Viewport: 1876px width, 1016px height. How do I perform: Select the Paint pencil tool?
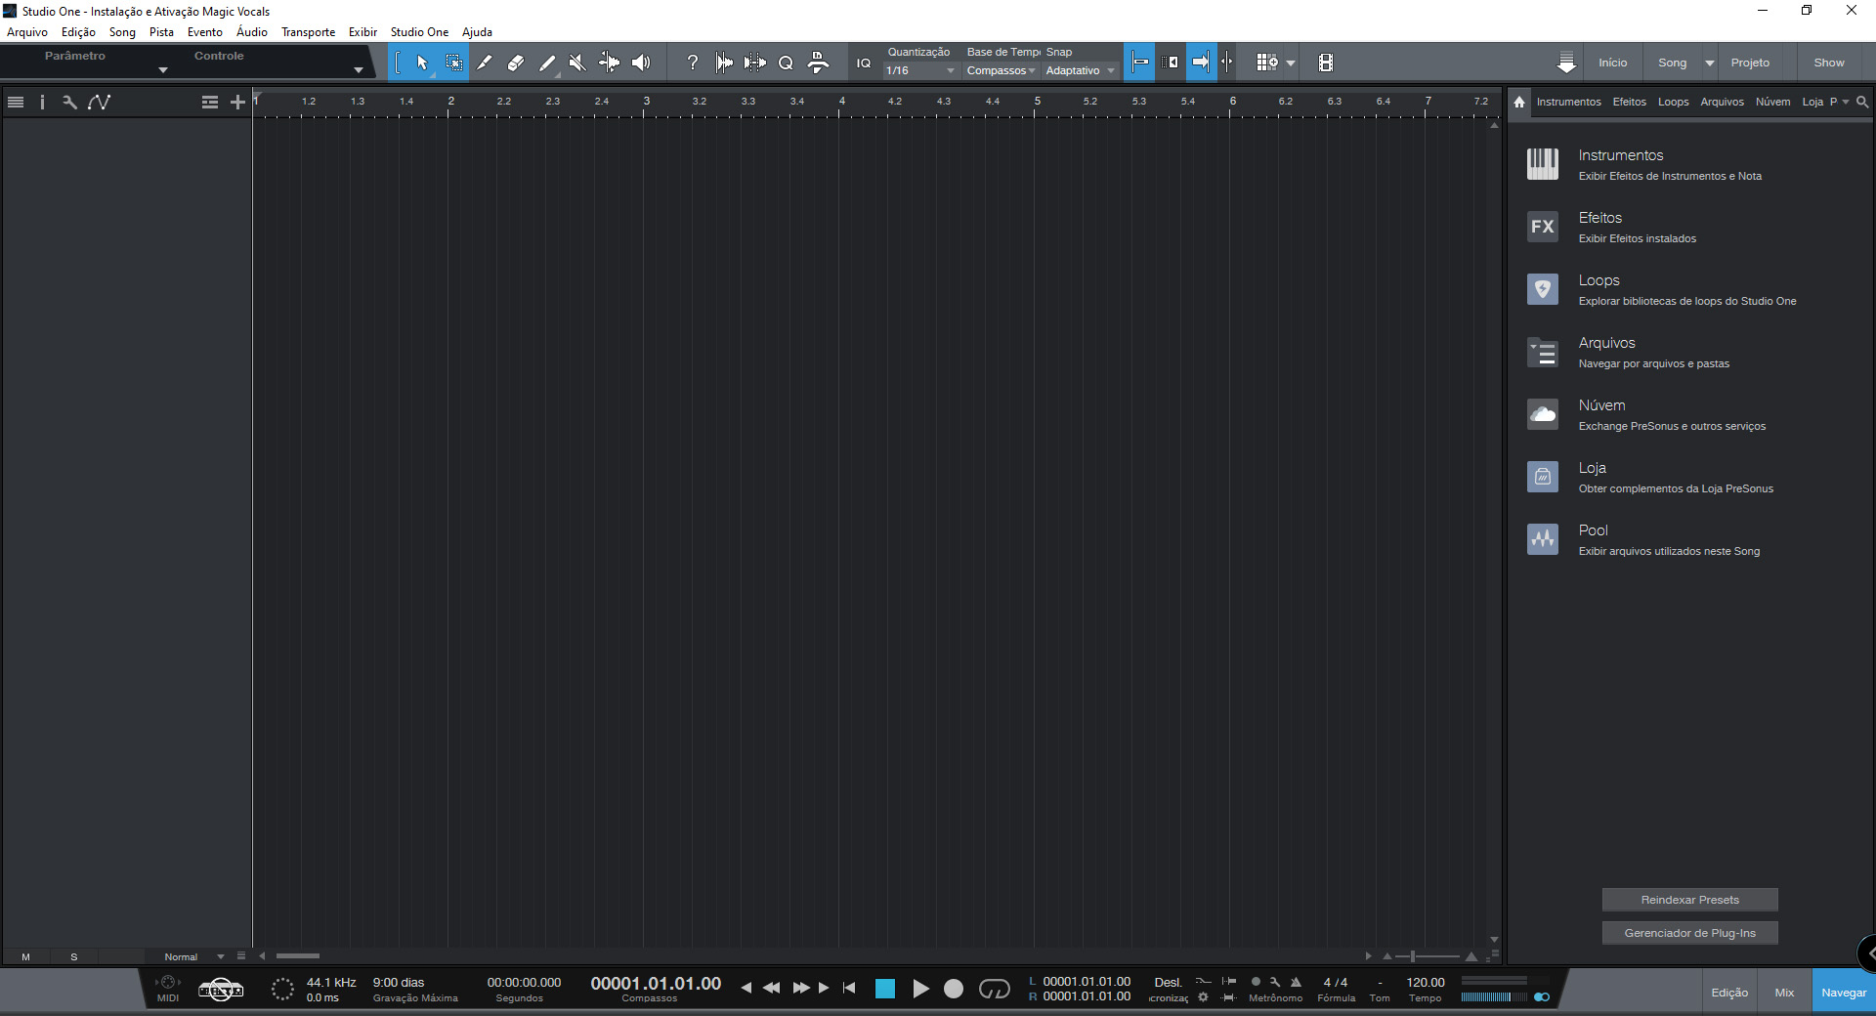547,63
